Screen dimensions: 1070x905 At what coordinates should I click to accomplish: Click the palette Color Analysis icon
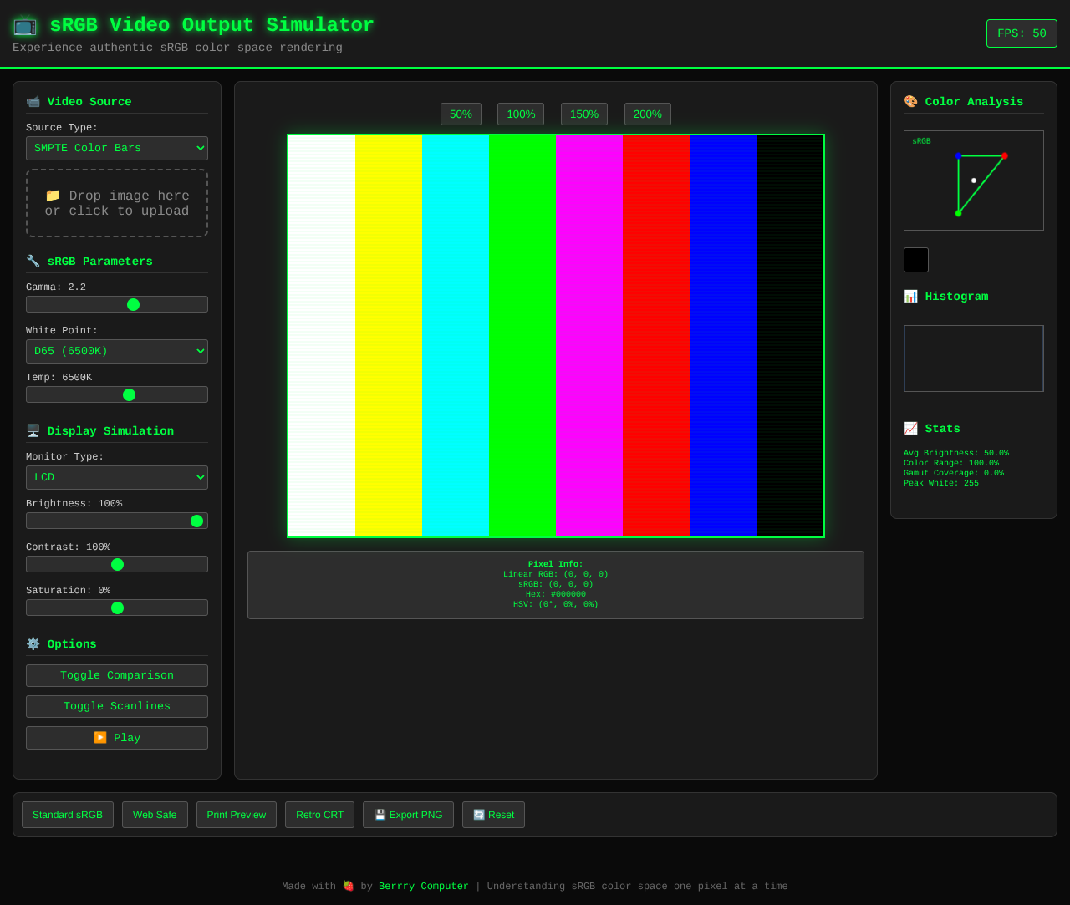point(910,101)
